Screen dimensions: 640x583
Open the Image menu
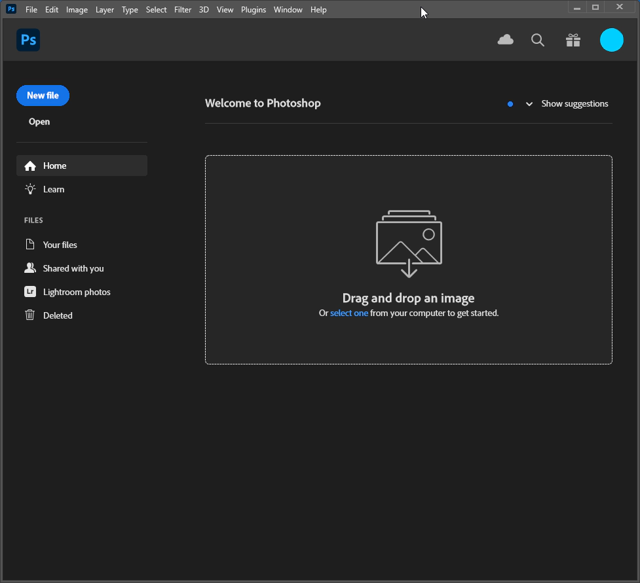77,9
